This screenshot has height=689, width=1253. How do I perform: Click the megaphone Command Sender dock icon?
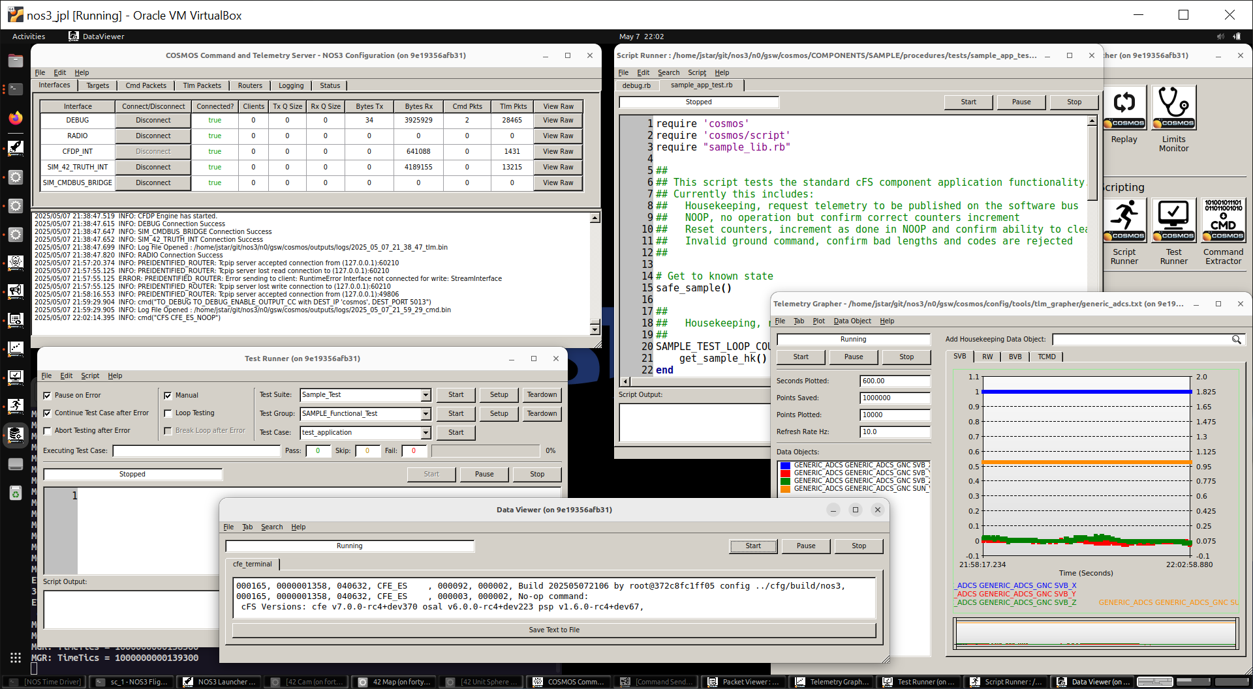[x=16, y=291]
